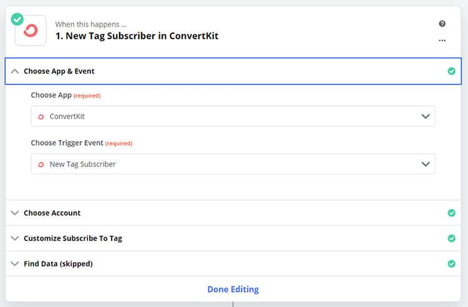Select the New Tag Subscriber trigger field text
468x307 pixels.
(x=82, y=164)
